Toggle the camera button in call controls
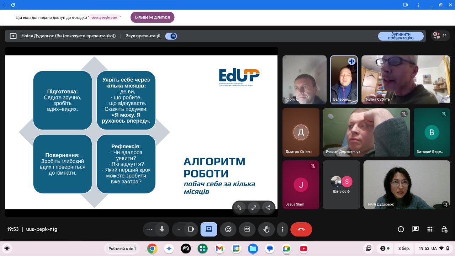The height and width of the screenshot is (256, 455). point(191,229)
